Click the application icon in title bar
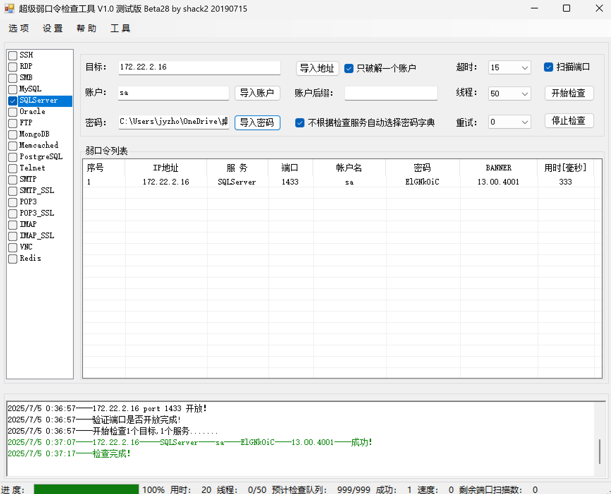 pyautogui.click(x=10, y=8)
